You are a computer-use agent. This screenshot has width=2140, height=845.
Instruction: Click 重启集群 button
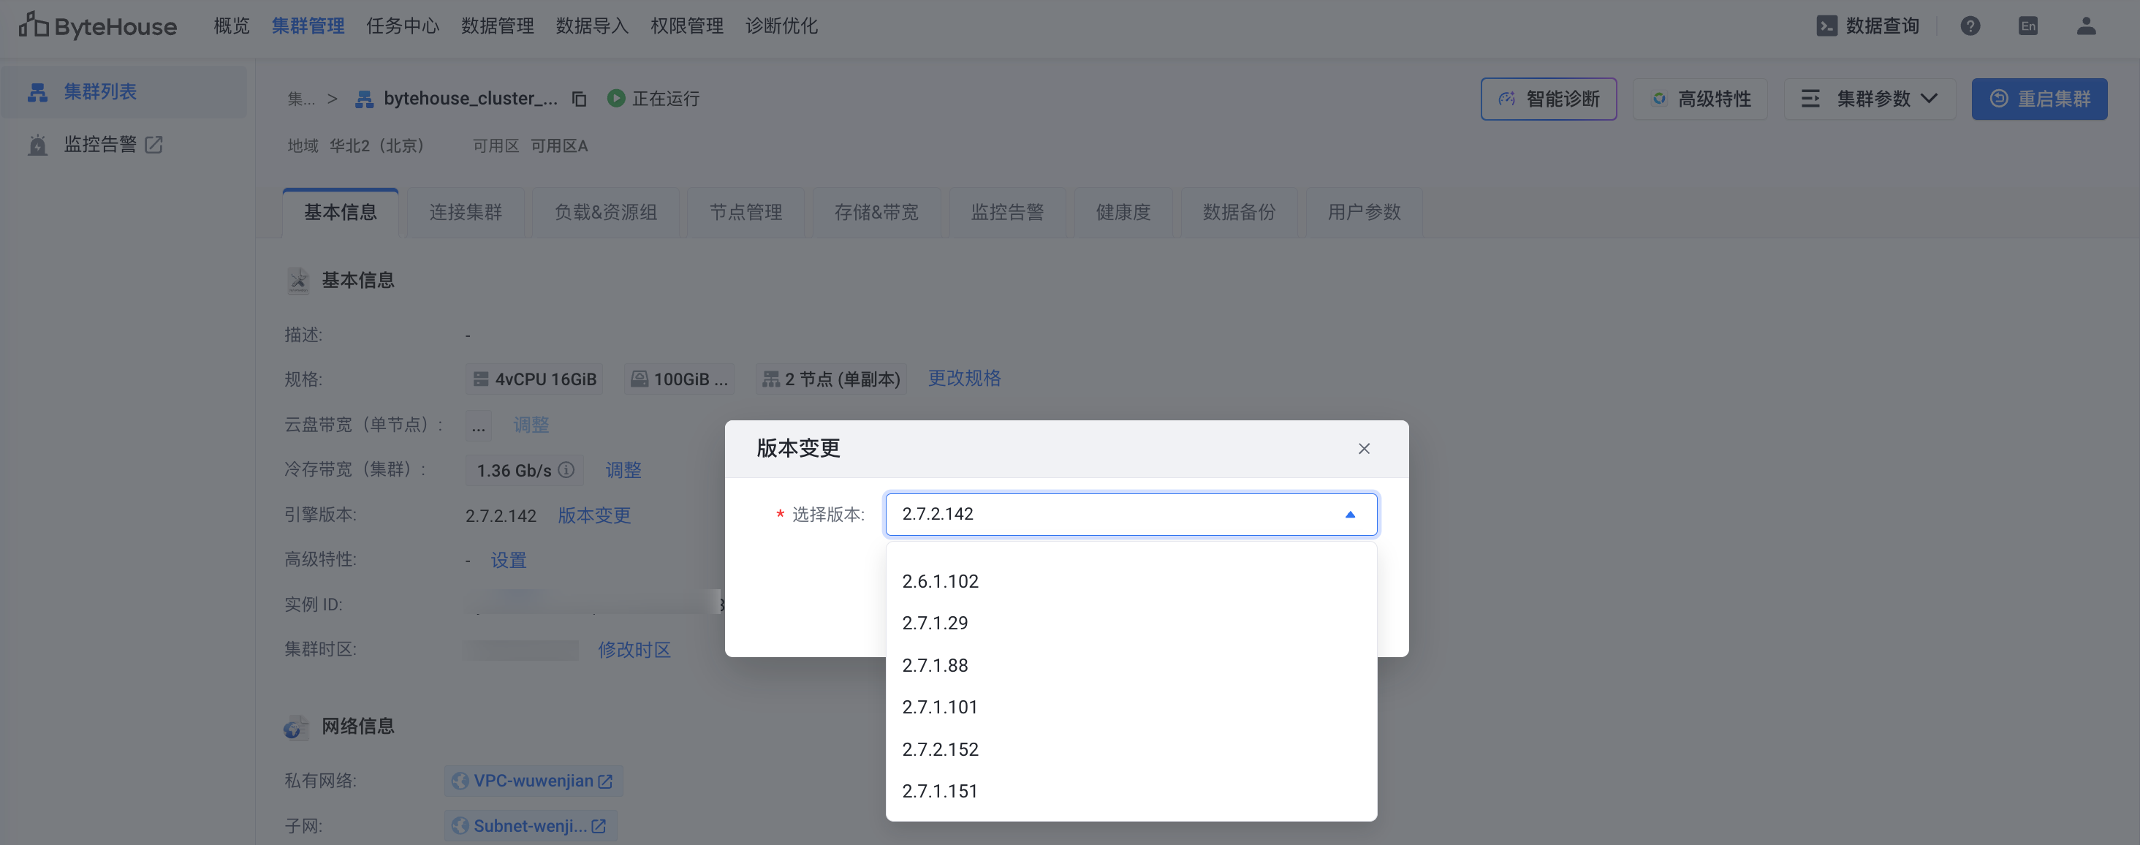tap(2039, 99)
